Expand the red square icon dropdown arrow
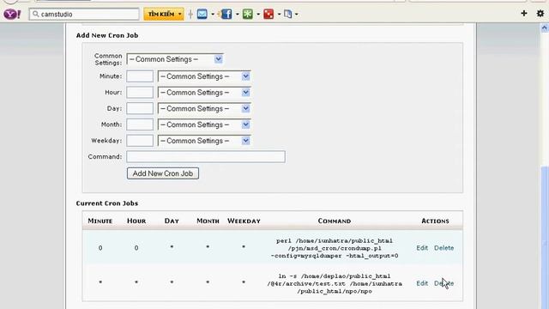 click(279, 15)
